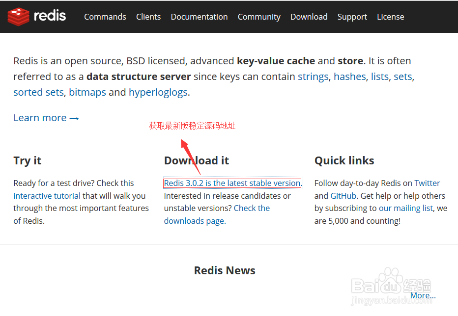Click the More... news link
The image size is (458, 316).
click(x=423, y=295)
